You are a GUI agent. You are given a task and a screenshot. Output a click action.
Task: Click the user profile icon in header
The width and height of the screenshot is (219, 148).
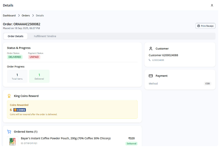pyautogui.click(x=212, y=6)
